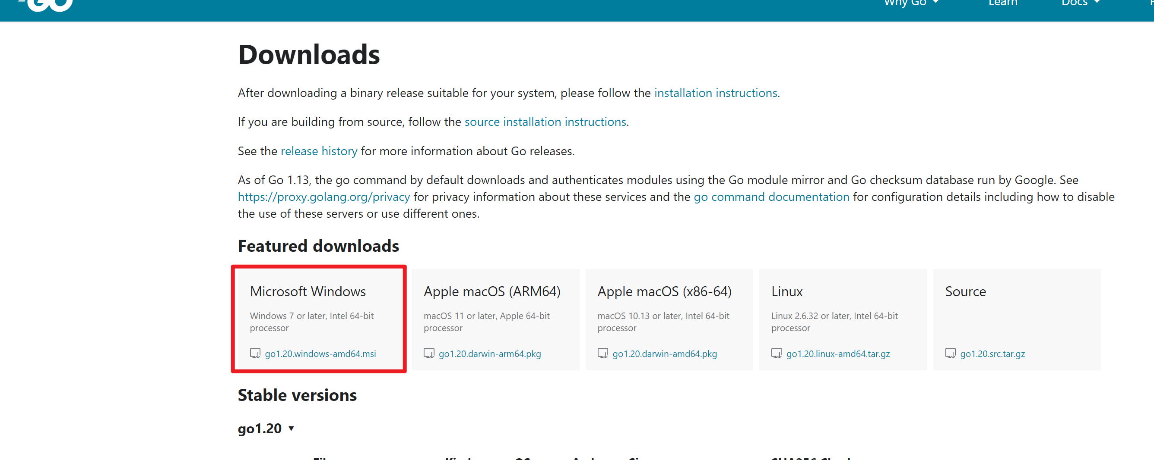Download go1.20.darwin-amd64.pkg
Viewport: 1154px width, 460px height.
click(664, 354)
